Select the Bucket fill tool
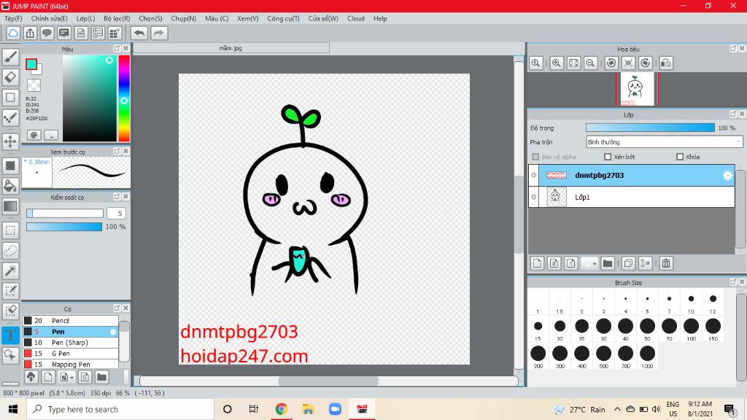The image size is (747, 420). coord(10,186)
